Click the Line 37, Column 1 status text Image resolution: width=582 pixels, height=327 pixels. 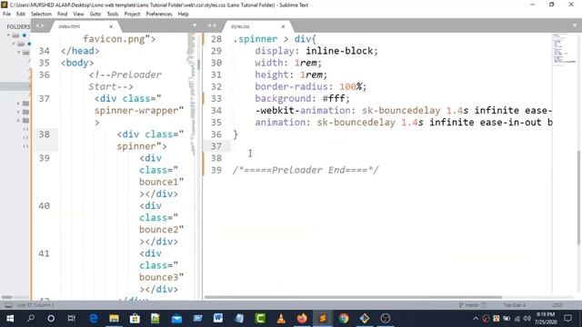35,305
